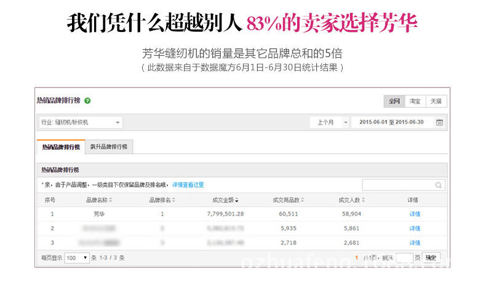Open 详情 link for row 2
The height and width of the screenshot is (291, 486).
[415, 228]
